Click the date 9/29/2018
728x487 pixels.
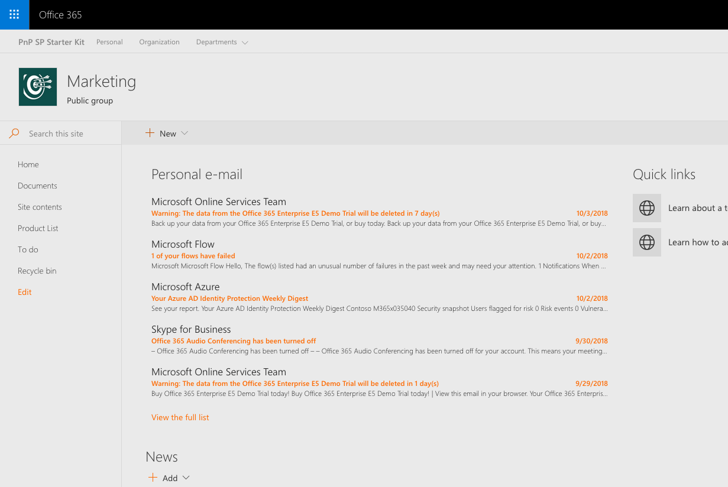point(591,384)
